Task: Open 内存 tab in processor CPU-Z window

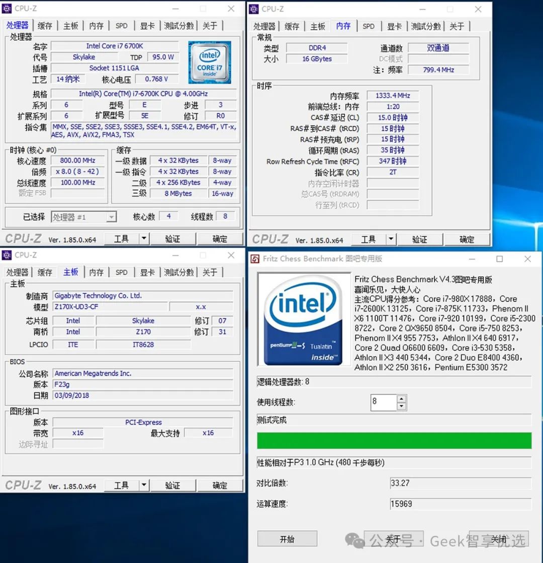Action: point(96,26)
